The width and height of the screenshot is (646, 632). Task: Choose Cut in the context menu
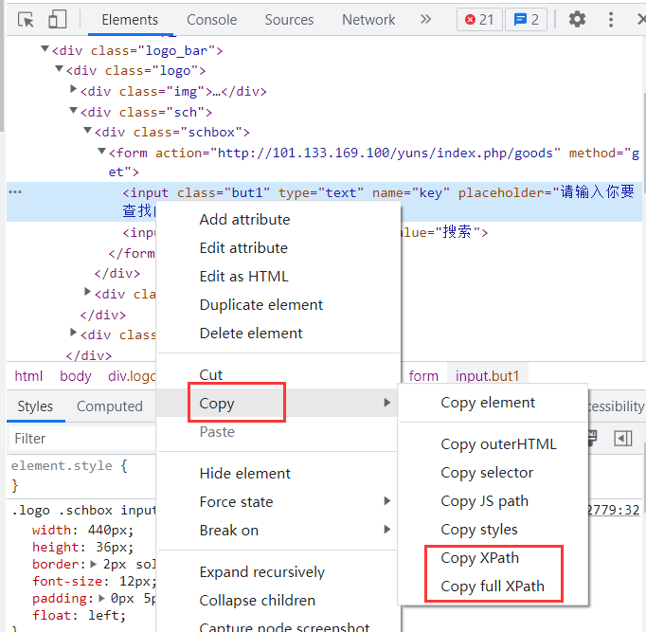(211, 375)
